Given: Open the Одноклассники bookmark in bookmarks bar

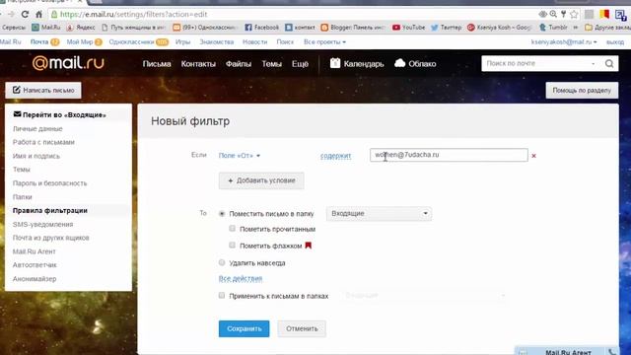Looking at the screenshot, I should click(204, 28).
